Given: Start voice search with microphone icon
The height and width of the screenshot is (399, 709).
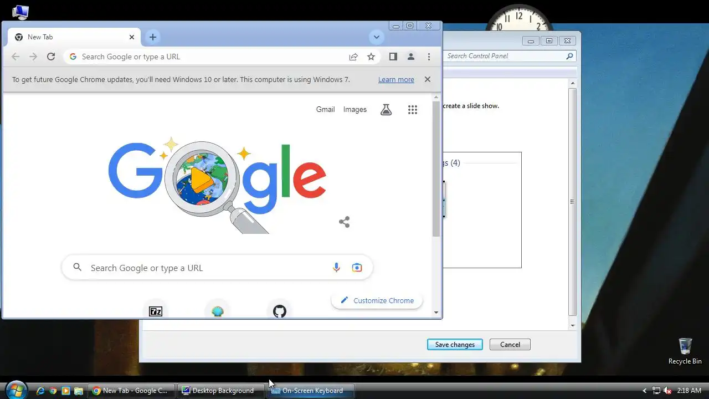Looking at the screenshot, I should click(x=336, y=268).
